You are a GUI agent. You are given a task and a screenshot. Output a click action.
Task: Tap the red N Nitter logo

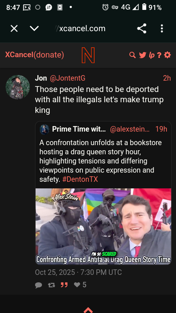(88, 55)
